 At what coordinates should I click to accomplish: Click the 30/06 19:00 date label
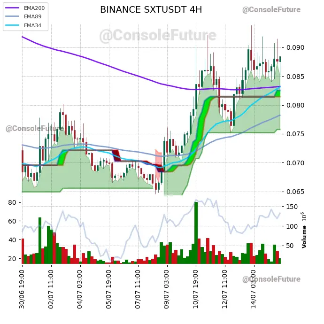[x=22, y=289]
